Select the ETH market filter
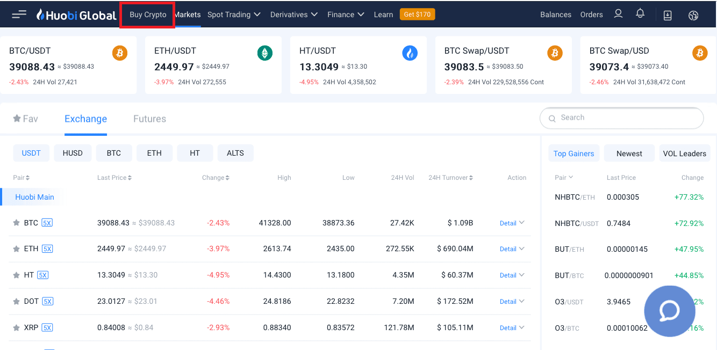The image size is (717, 350). (x=154, y=153)
